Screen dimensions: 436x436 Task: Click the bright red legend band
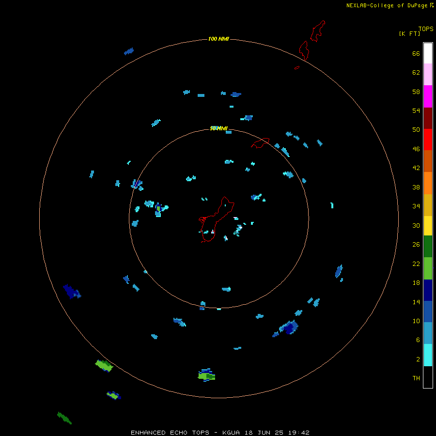click(428, 140)
